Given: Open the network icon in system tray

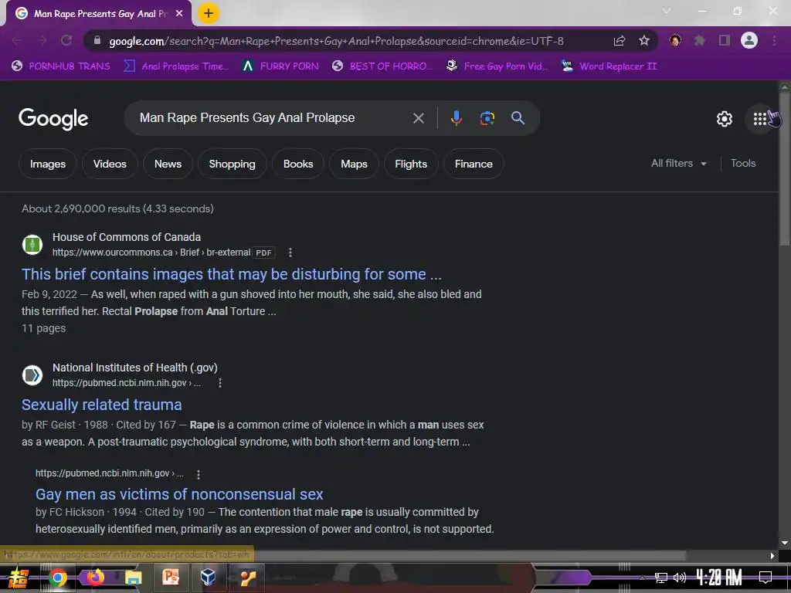Looking at the screenshot, I should [x=661, y=578].
